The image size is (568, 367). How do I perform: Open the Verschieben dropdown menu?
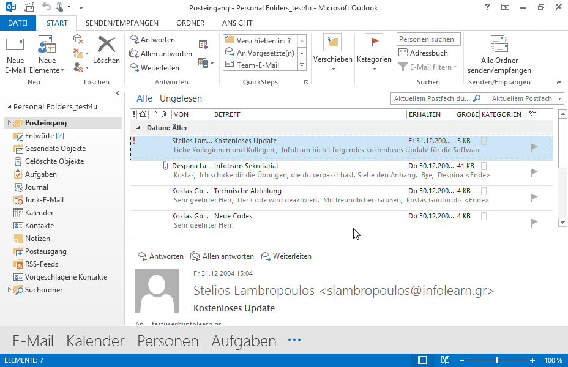[332, 53]
